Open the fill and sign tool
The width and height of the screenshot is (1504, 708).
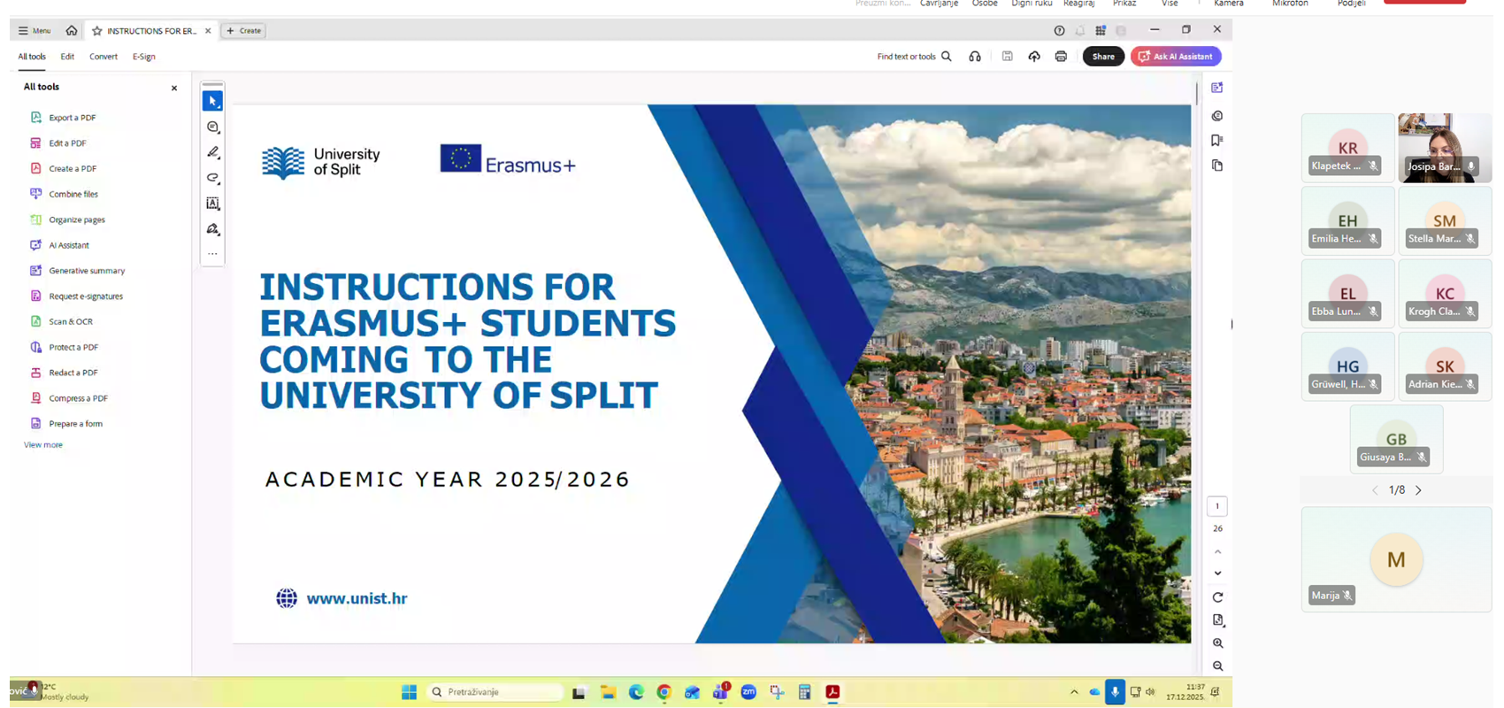(x=212, y=229)
